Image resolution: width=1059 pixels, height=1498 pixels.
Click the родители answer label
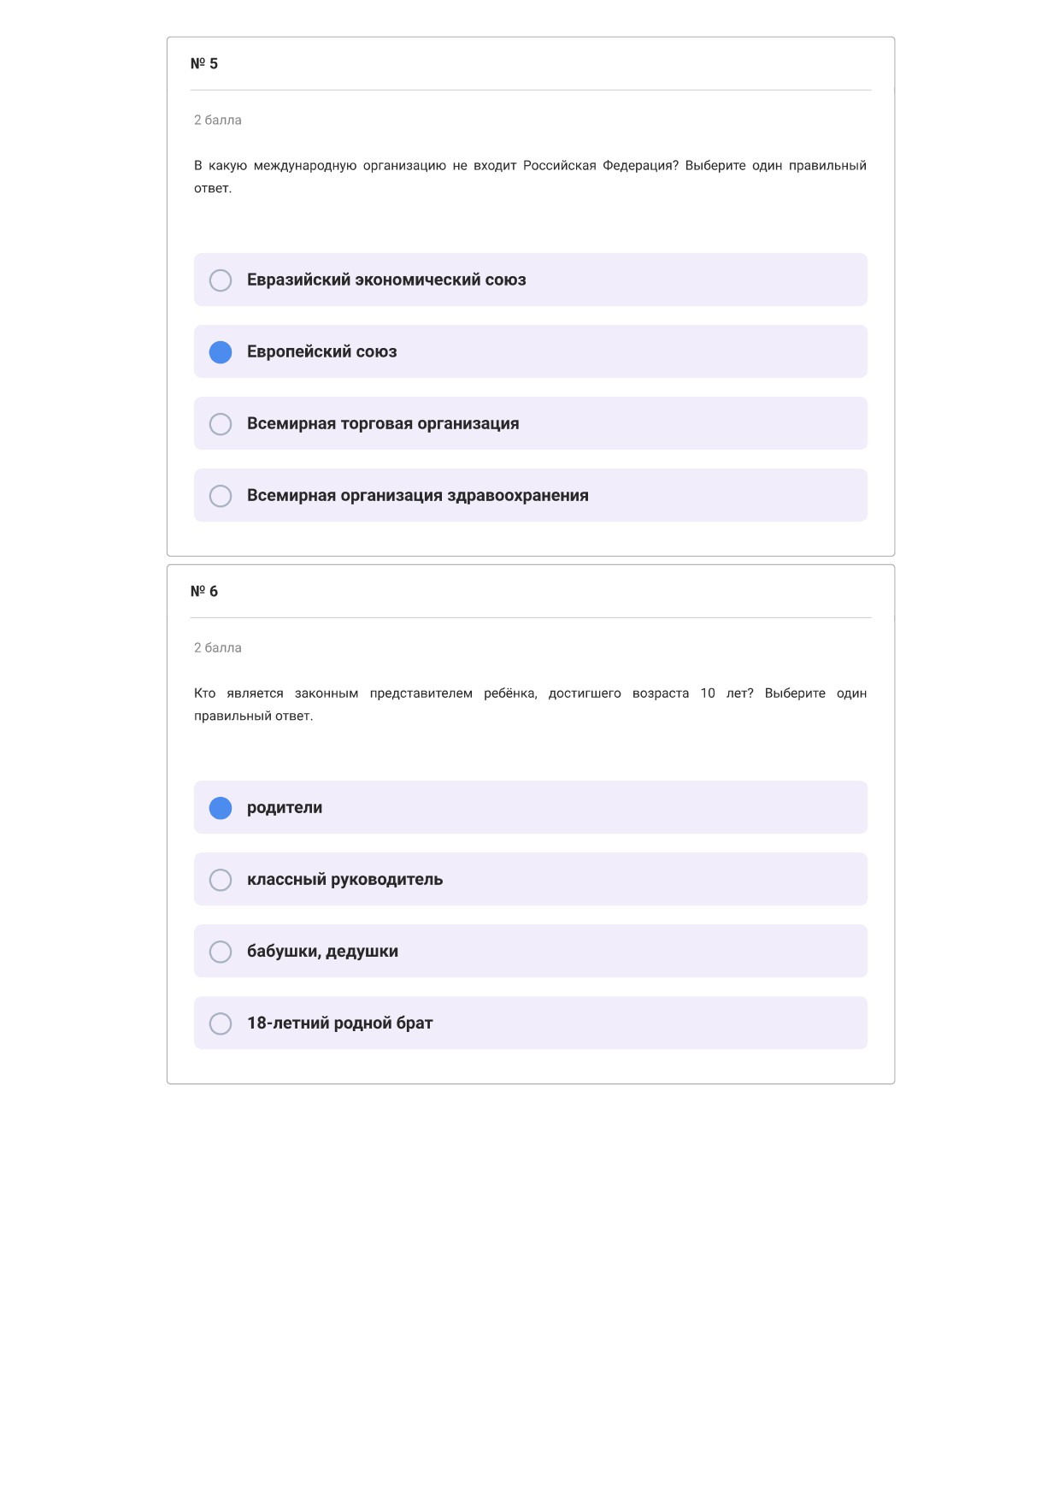(285, 807)
